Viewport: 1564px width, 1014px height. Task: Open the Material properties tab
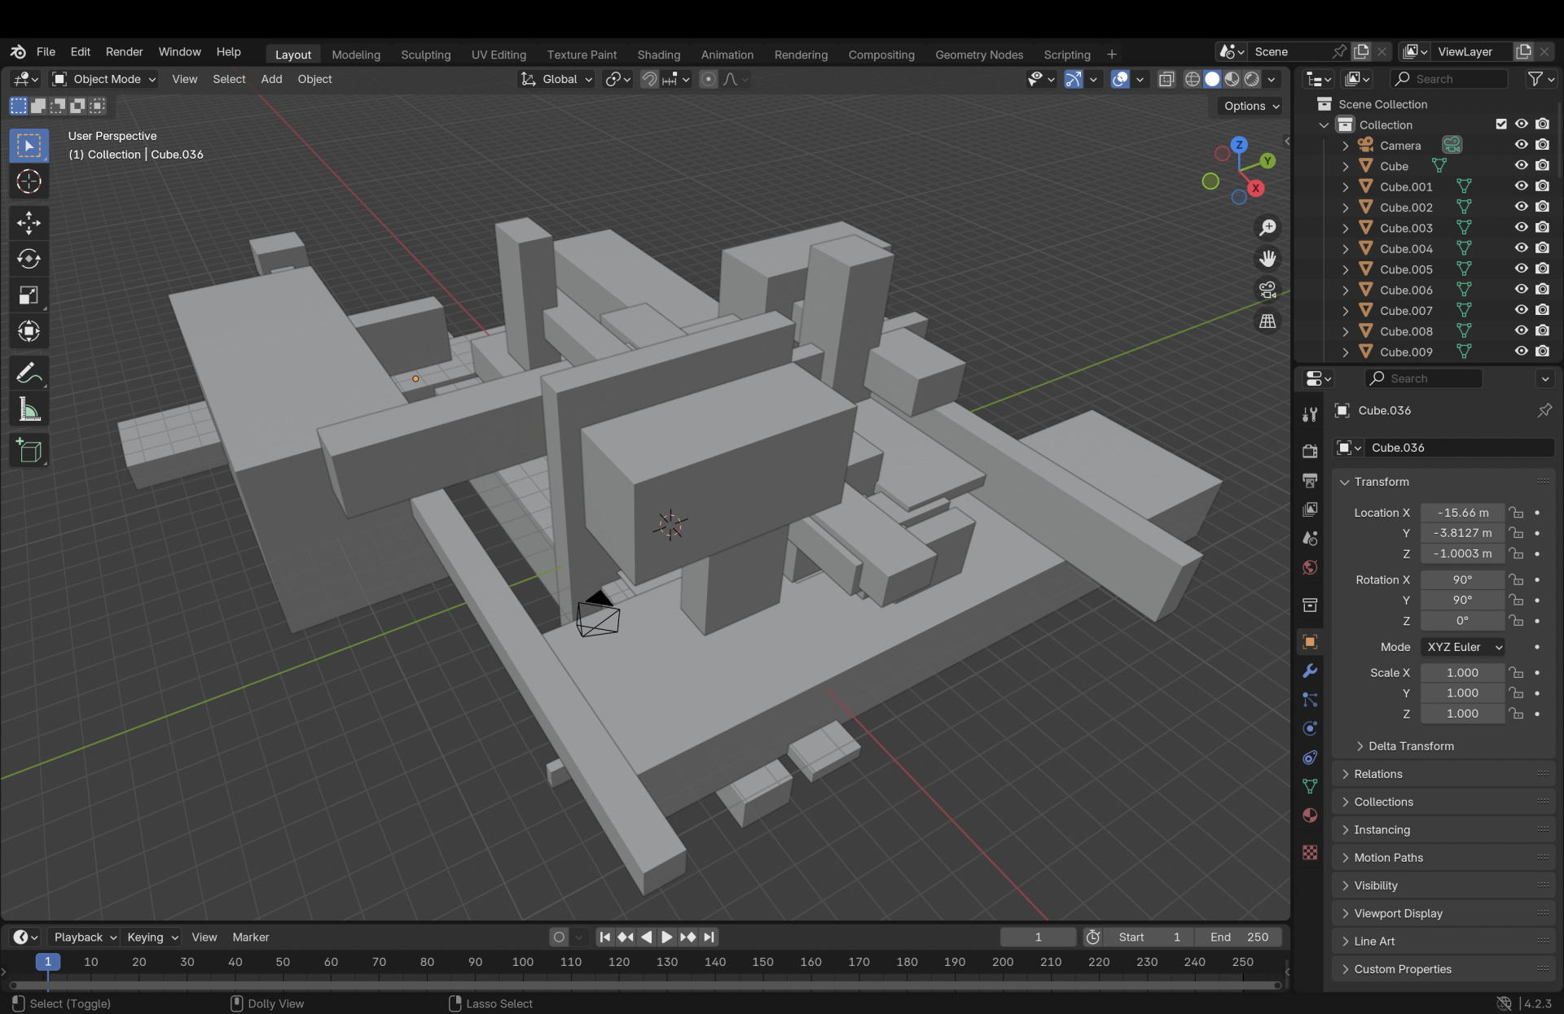[x=1310, y=815]
